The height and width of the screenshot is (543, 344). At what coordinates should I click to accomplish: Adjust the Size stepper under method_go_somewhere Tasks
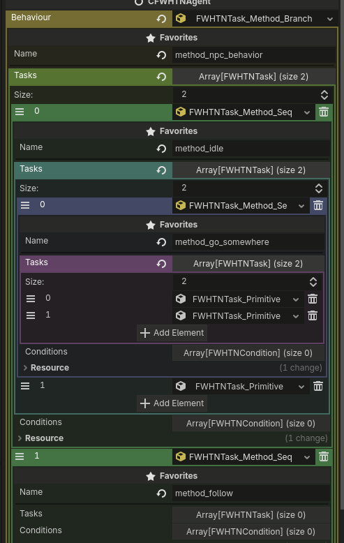pyautogui.click(x=313, y=281)
